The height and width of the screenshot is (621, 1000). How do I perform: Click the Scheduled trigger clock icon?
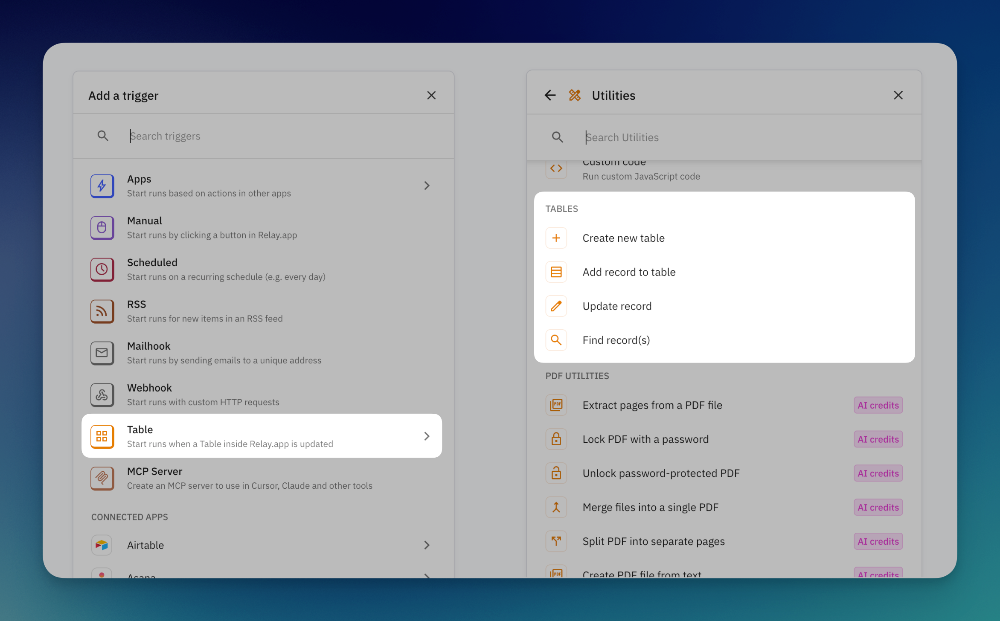(x=102, y=269)
